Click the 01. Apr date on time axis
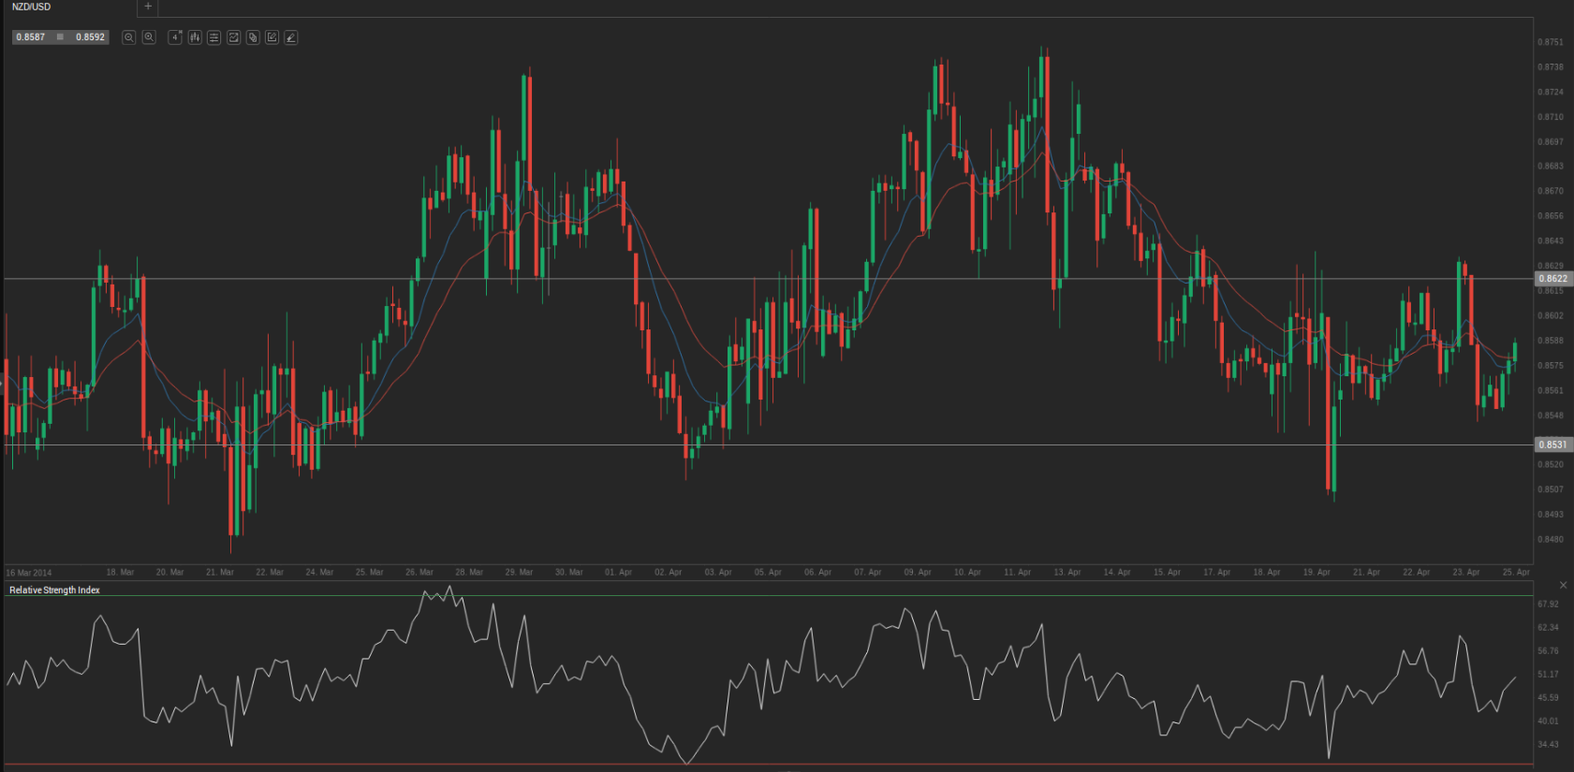Screen dimensions: 1574x772 pos(618,572)
